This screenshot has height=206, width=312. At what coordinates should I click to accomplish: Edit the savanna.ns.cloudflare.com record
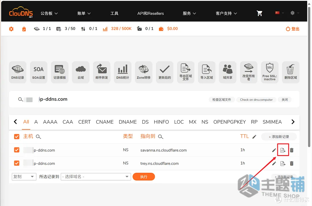[x=274, y=150]
